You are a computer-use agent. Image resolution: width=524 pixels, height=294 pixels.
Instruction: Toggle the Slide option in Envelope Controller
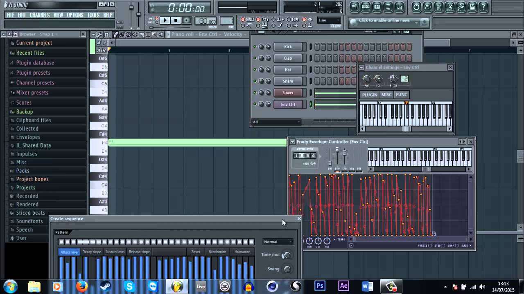point(470,245)
